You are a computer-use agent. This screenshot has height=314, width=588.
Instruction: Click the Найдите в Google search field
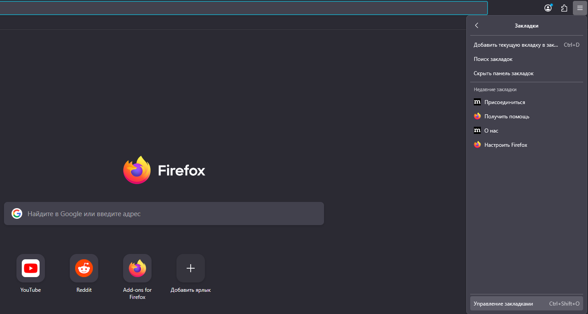pos(164,213)
